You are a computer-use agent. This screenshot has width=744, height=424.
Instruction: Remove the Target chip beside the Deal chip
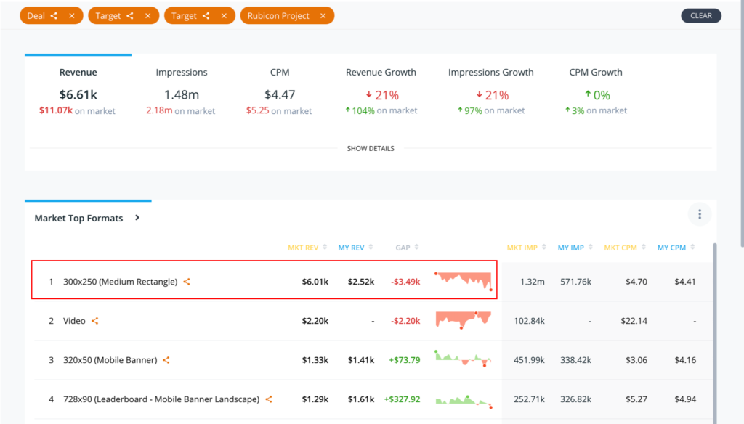click(x=148, y=16)
